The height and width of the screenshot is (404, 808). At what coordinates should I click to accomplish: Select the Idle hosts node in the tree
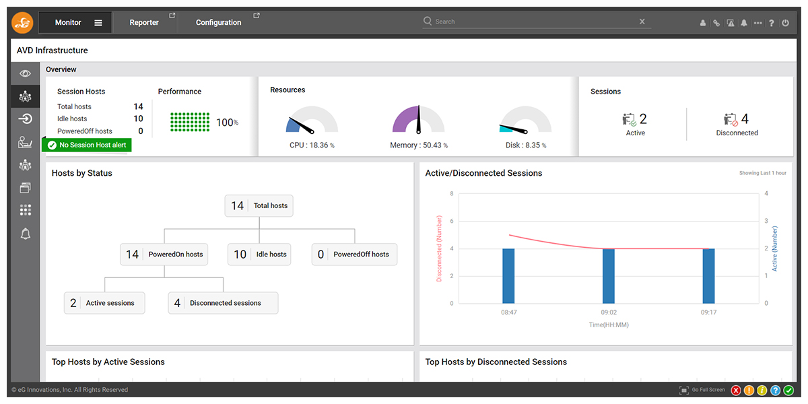point(259,255)
